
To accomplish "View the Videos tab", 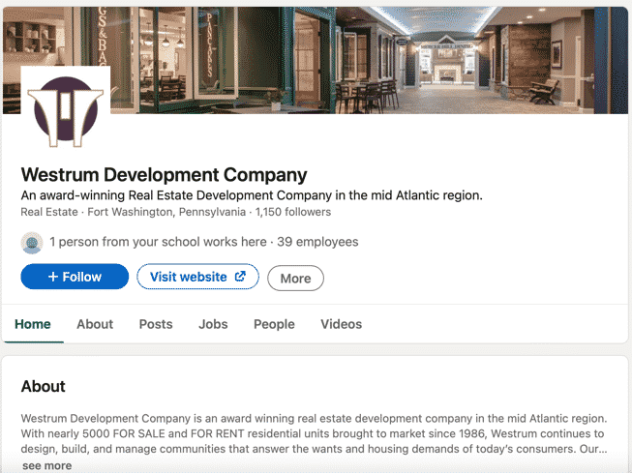I will point(342,324).
